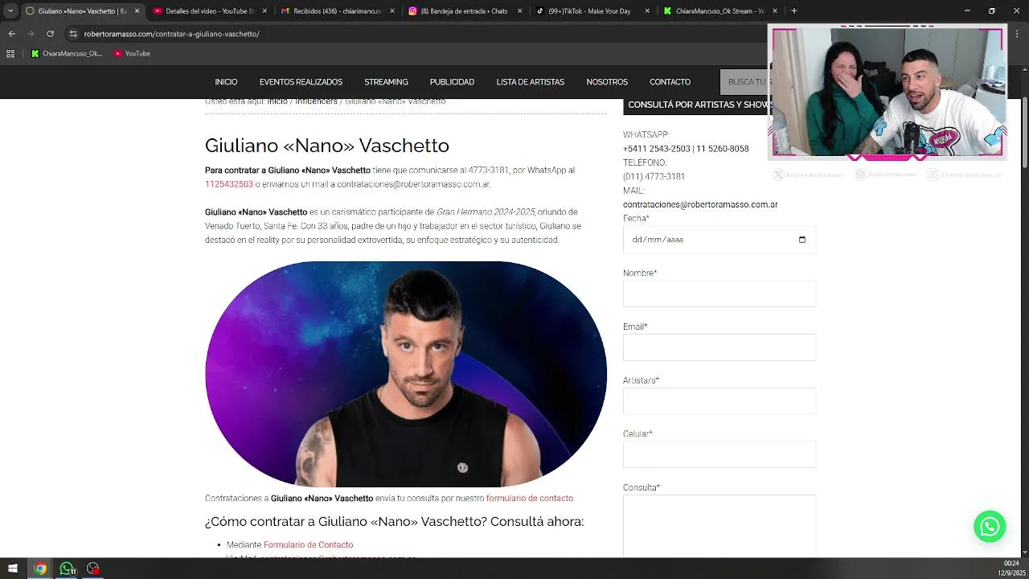Click the browser forward arrow
This screenshot has height=579, width=1029.
[x=31, y=34]
